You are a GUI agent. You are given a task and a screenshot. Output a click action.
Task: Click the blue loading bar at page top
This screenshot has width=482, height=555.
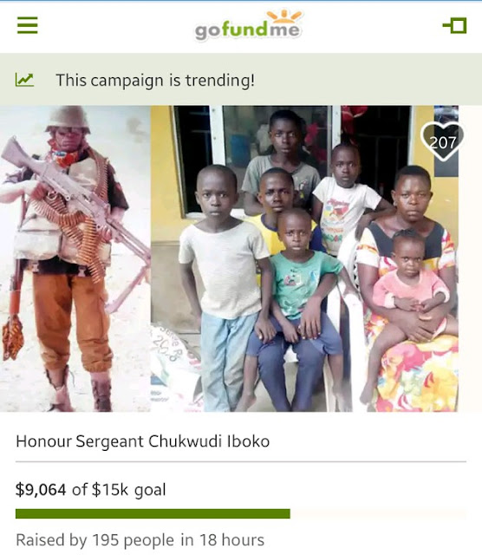pyautogui.click(x=241, y=1)
